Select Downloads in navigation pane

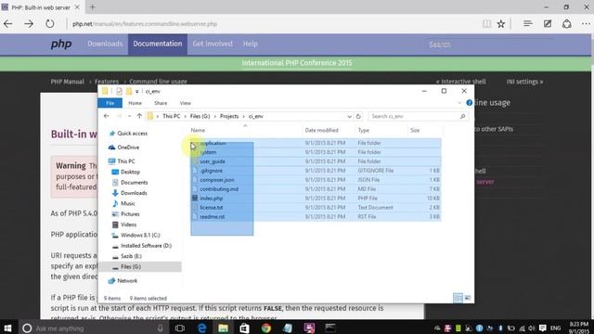pyautogui.click(x=134, y=193)
